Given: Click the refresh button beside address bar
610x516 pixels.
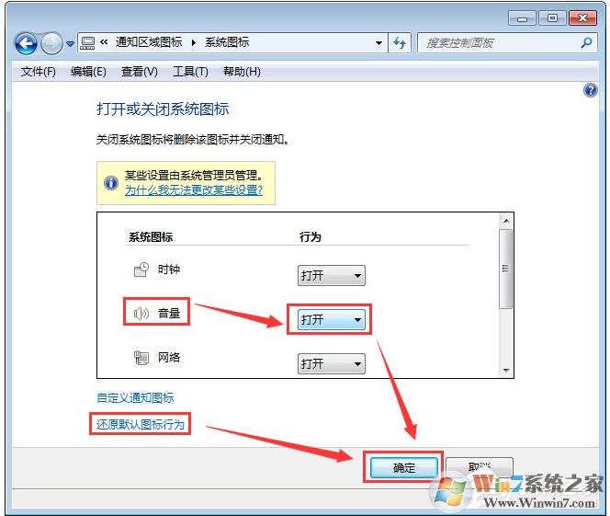Looking at the screenshot, I should (400, 43).
